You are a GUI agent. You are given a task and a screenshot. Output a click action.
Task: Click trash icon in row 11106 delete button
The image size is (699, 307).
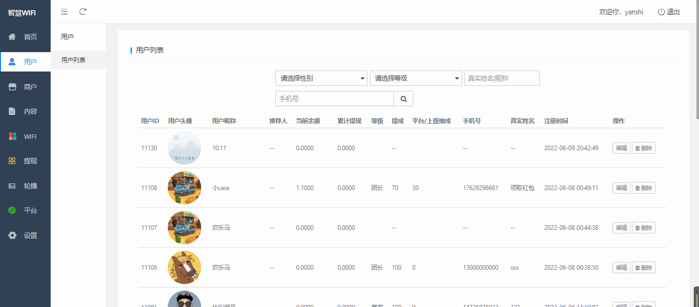pos(638,268)
